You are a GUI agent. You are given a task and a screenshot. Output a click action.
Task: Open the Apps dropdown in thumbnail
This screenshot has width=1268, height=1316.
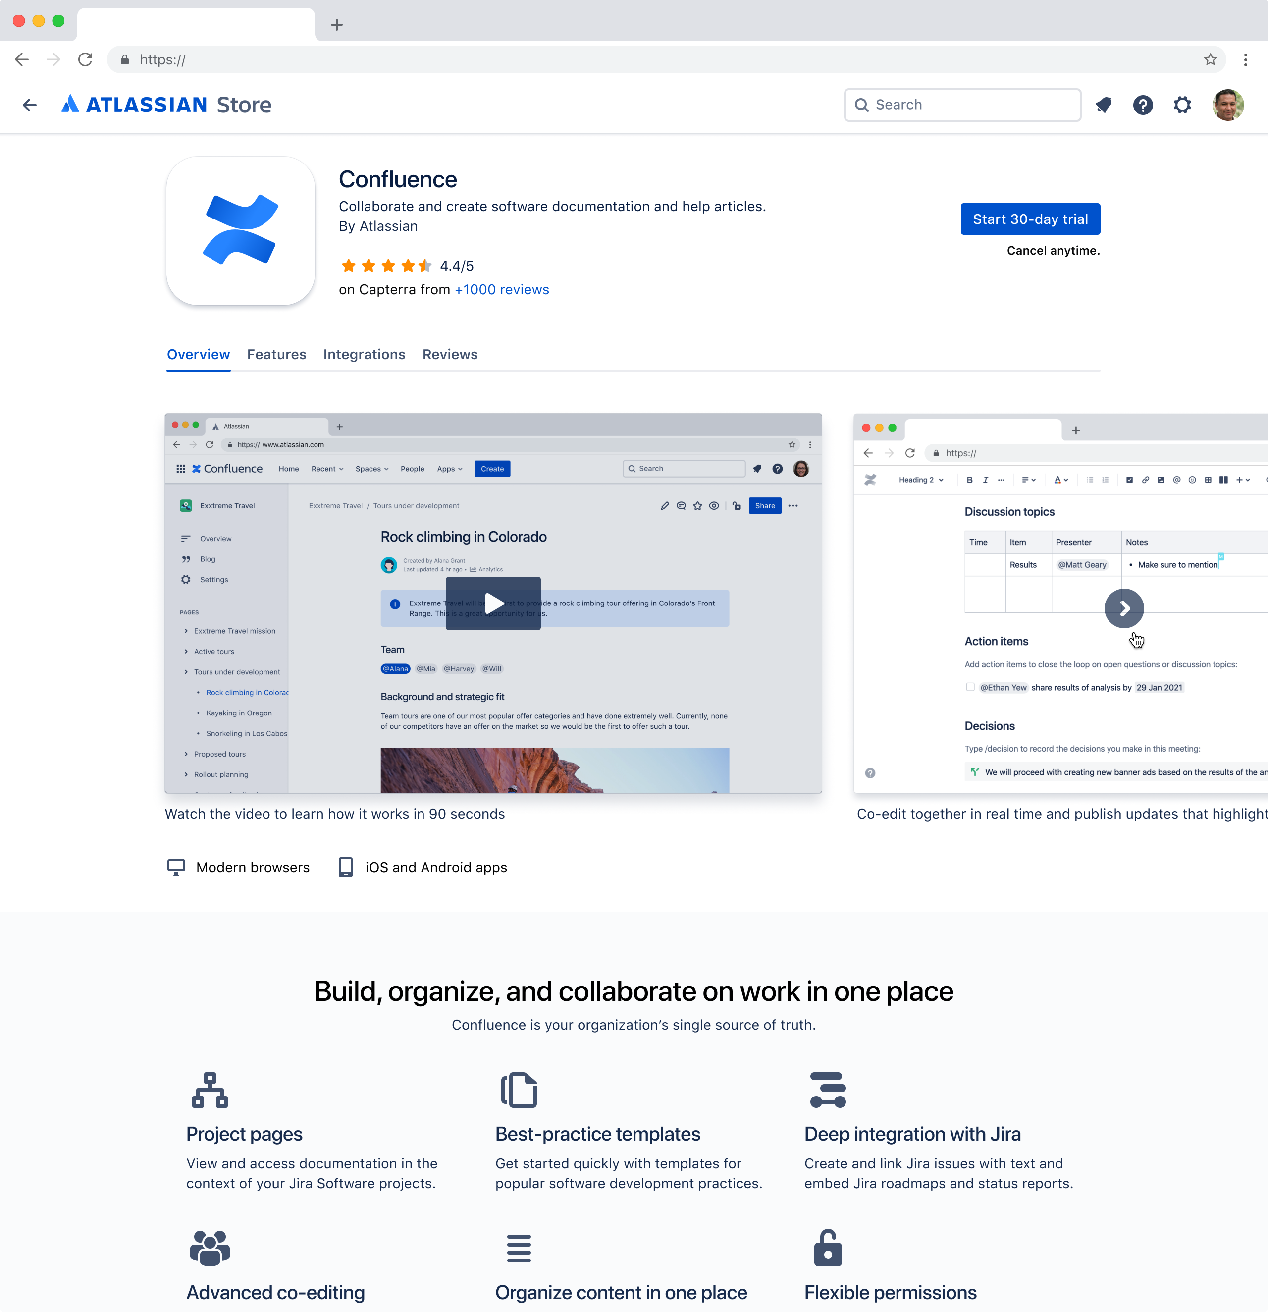(x=450, y=469)
